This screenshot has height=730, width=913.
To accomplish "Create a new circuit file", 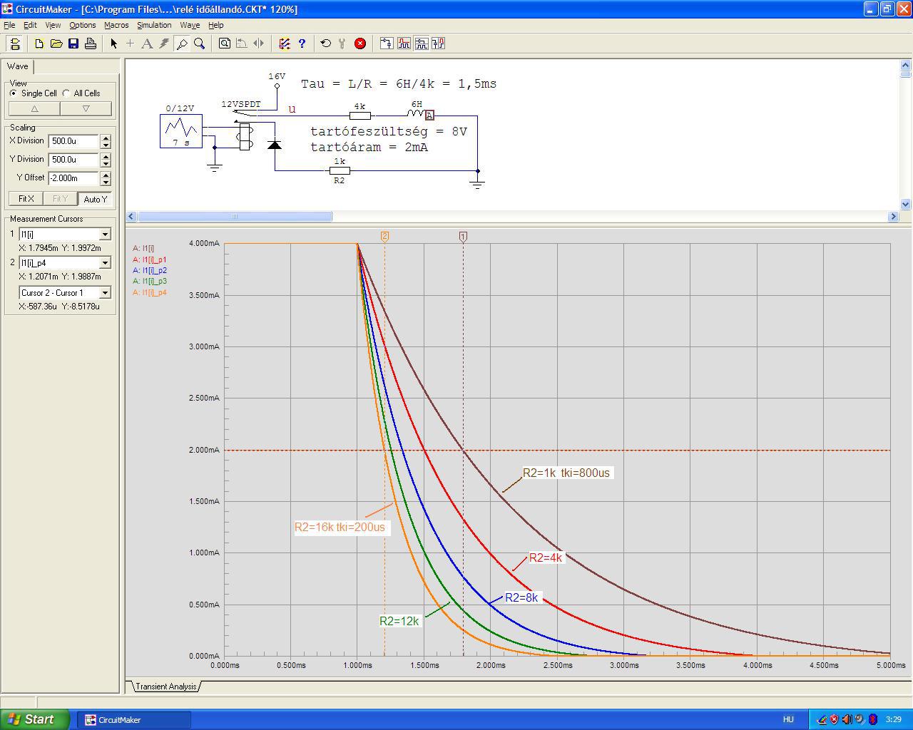I will (x=39, y=43).
